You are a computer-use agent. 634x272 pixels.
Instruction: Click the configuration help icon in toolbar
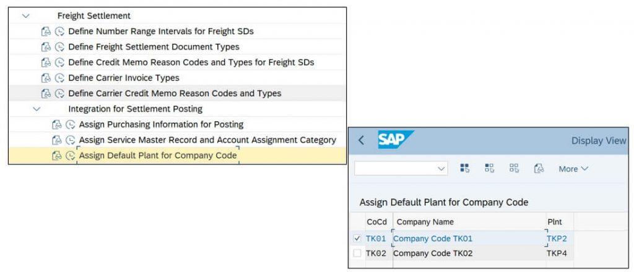point(539,168)
